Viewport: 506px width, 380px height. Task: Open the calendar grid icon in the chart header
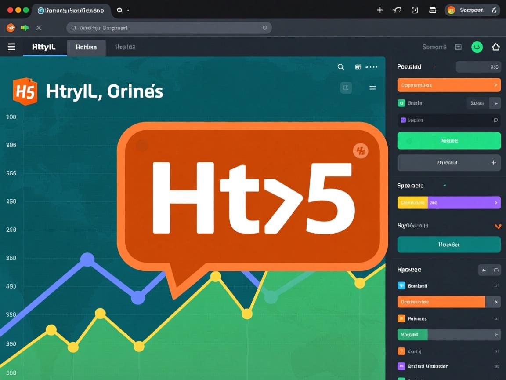(x=358, y=67)
